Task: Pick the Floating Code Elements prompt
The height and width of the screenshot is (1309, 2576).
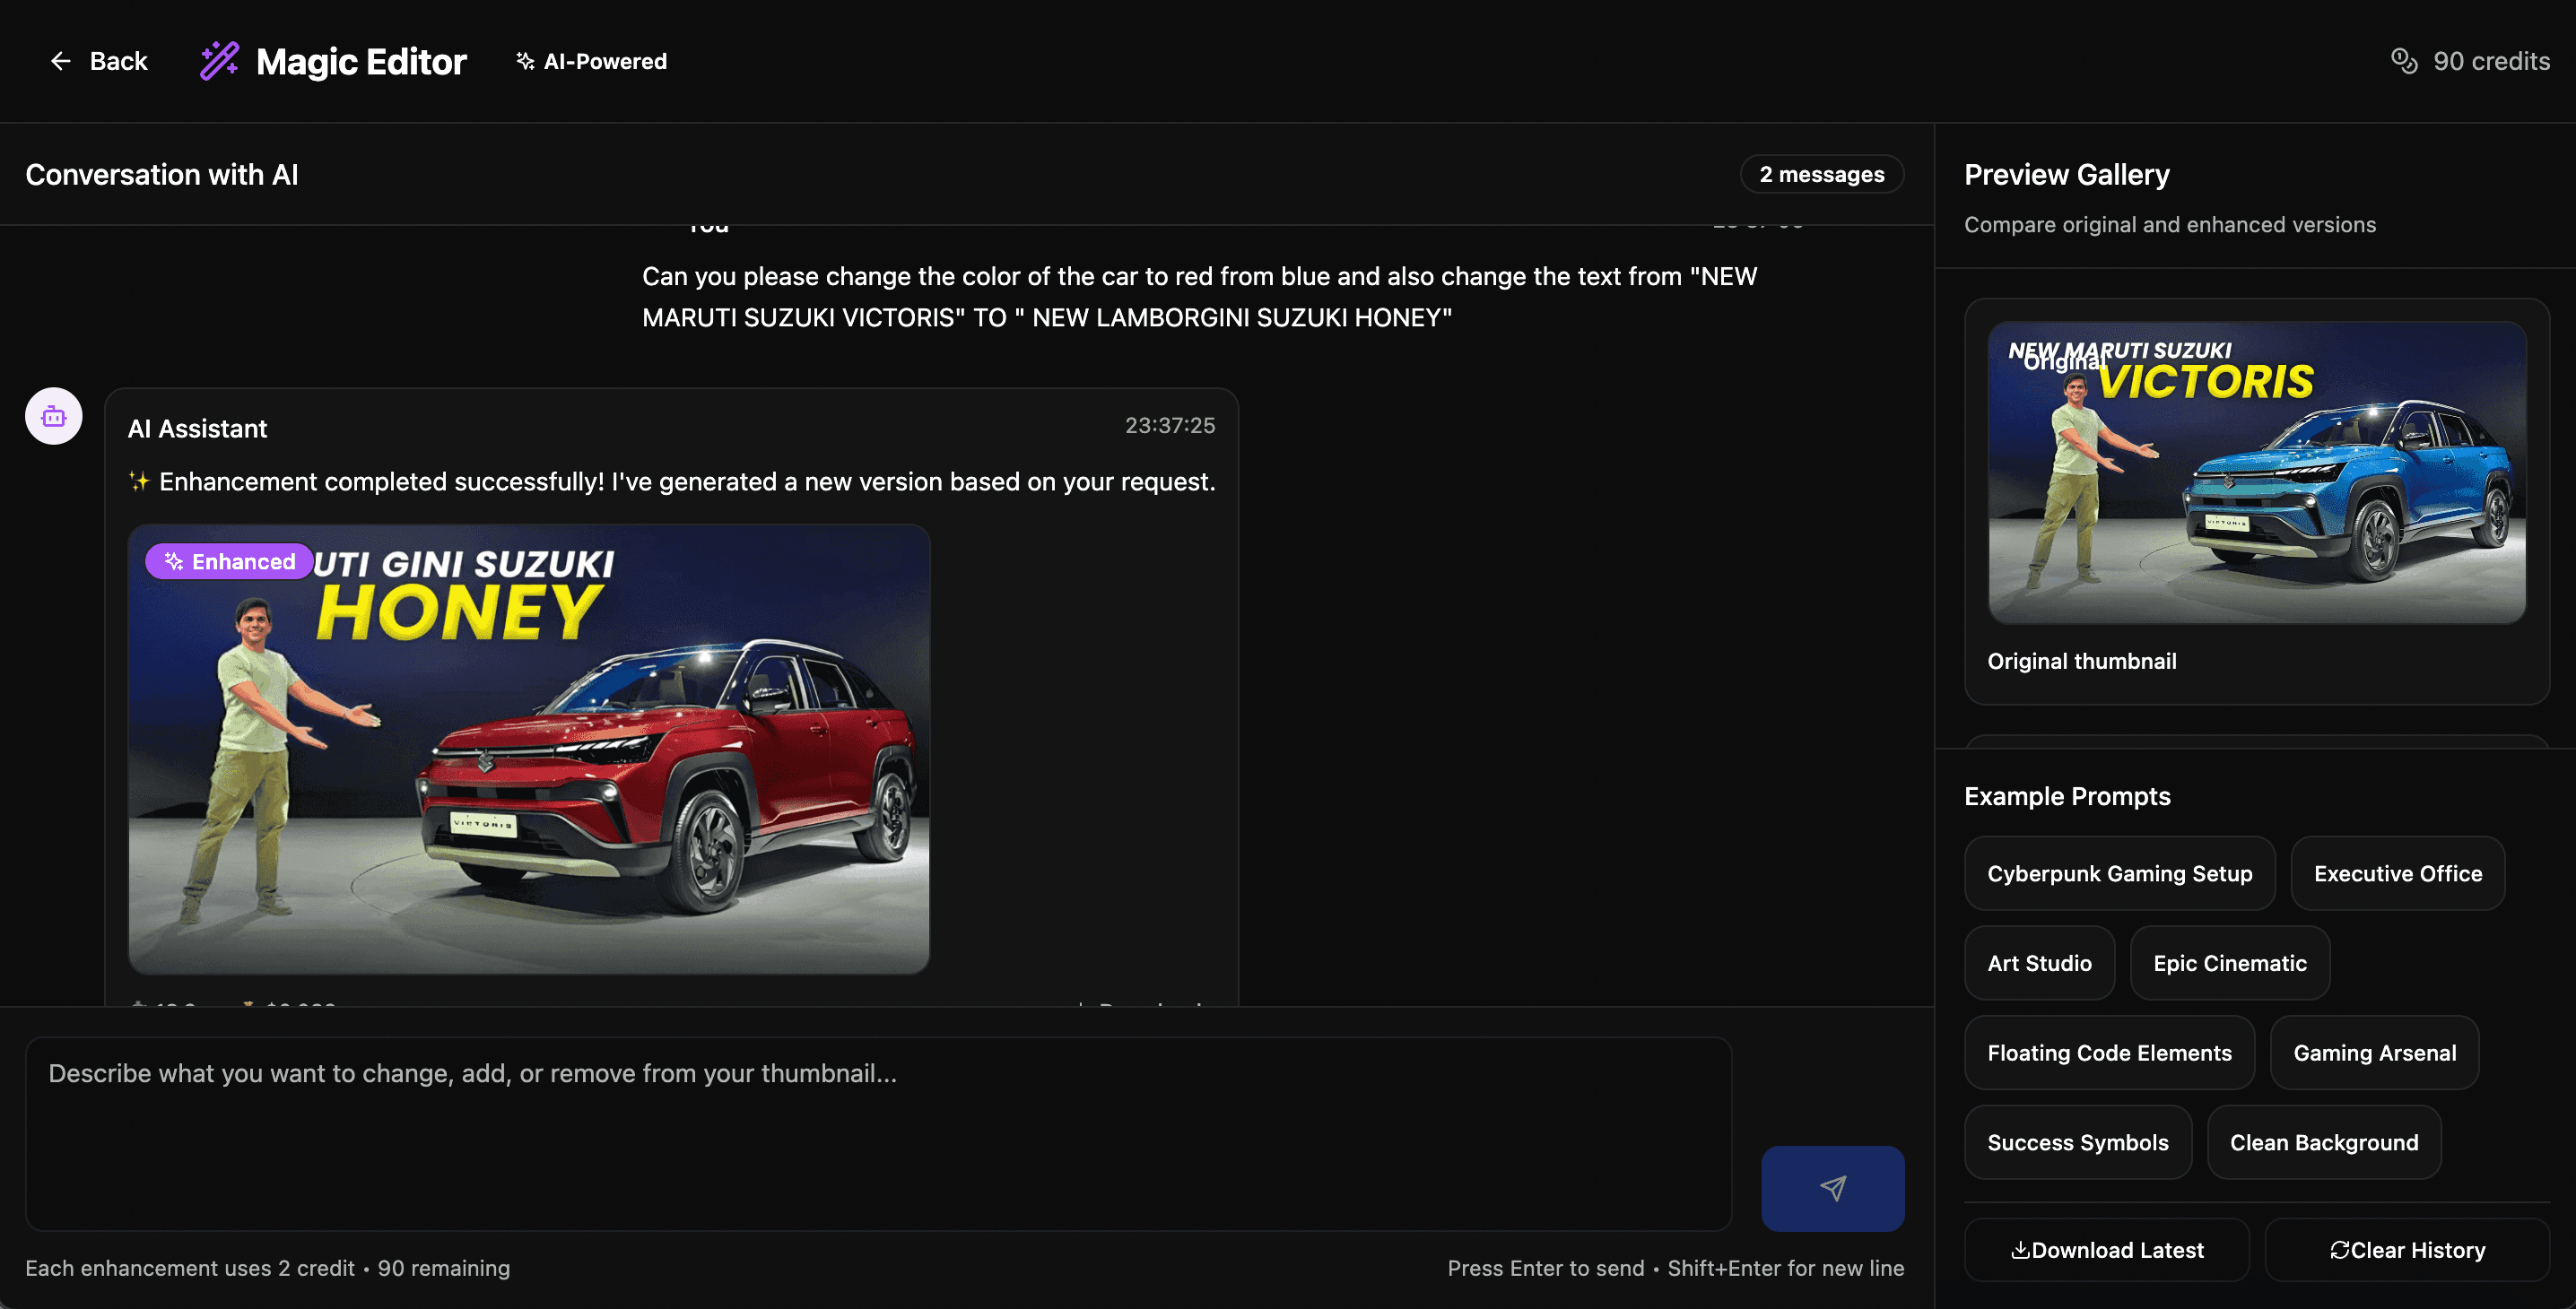Action: coord(2109,1053)
